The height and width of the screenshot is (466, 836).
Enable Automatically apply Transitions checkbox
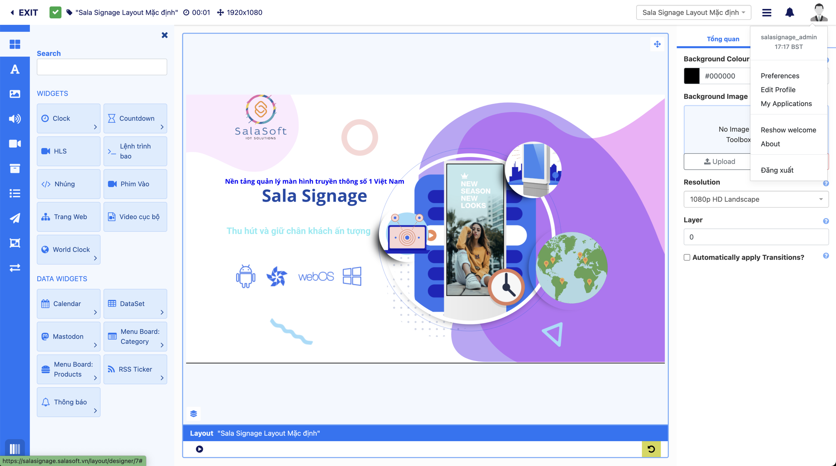click(687, 257)
